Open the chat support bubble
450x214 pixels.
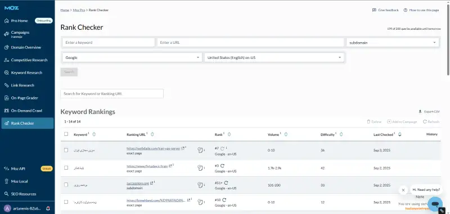click(435, 204)
